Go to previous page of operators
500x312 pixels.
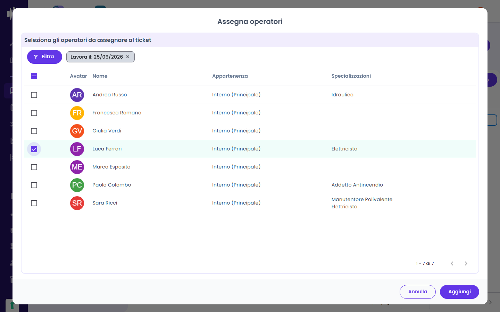tap(452, 263)
